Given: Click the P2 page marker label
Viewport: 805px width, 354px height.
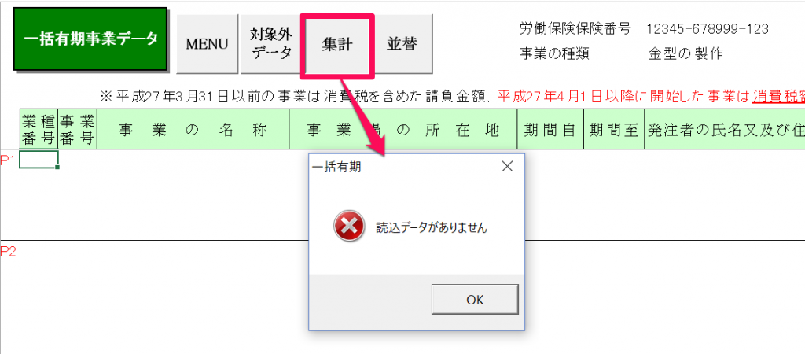Looking at the screenshot, I should pyautogui.click(x=8, y=252).
